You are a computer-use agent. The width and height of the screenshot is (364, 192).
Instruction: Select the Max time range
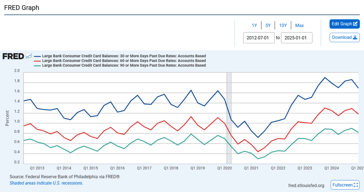coord(299,25)
